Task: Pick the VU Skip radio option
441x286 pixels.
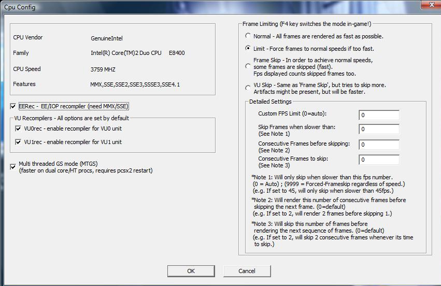Action: [x=248, y=88]
